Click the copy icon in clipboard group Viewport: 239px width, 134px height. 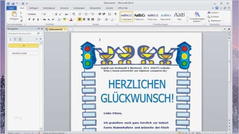(x=21, y=17)
